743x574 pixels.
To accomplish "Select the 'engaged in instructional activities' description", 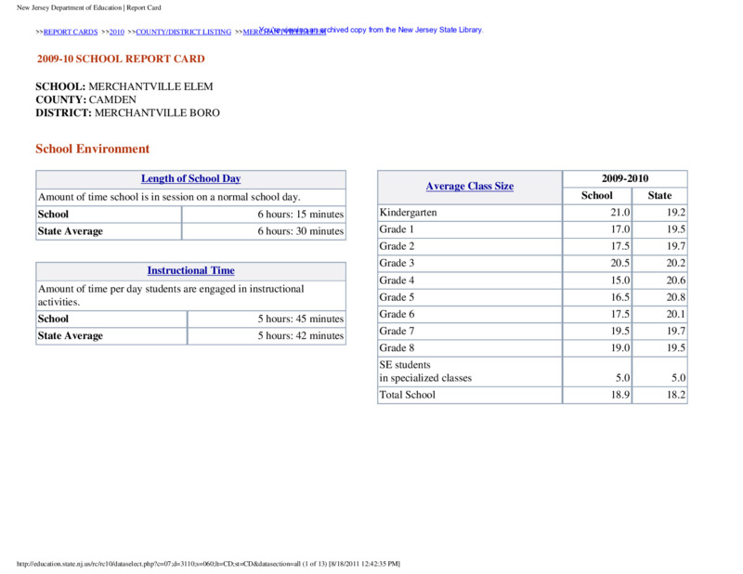I will tap(171, 295).
